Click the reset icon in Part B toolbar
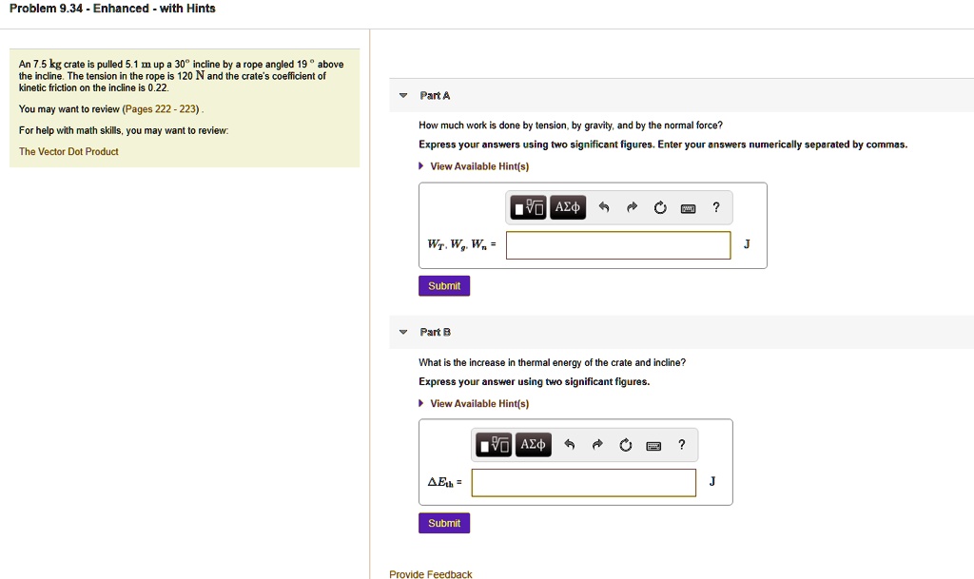 click(x=626, y=444)
